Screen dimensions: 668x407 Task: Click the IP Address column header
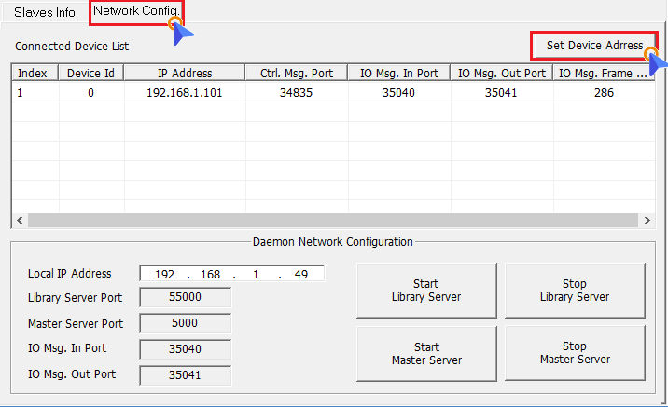[x=184, y=73]
